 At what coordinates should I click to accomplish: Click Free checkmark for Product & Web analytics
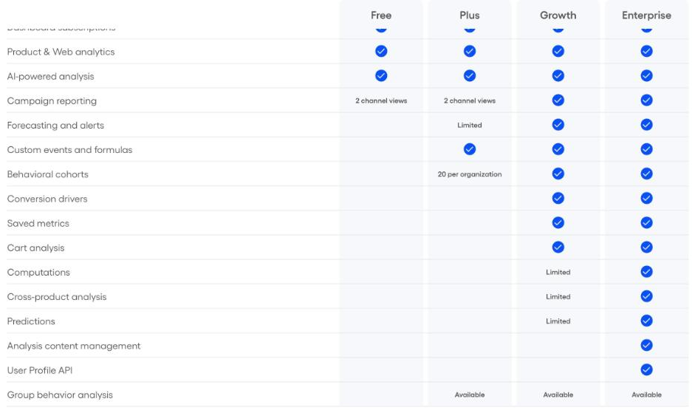coord(381,51)
